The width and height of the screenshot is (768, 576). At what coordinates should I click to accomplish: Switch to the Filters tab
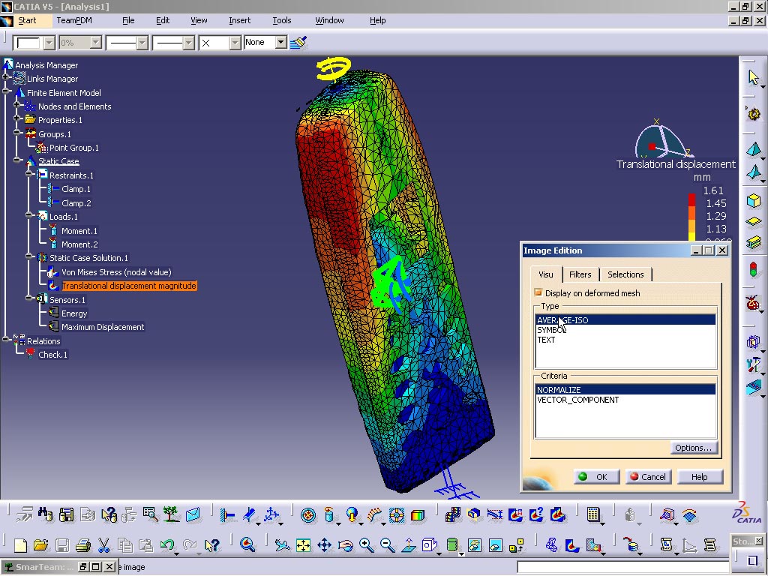[x=580, y=274]
